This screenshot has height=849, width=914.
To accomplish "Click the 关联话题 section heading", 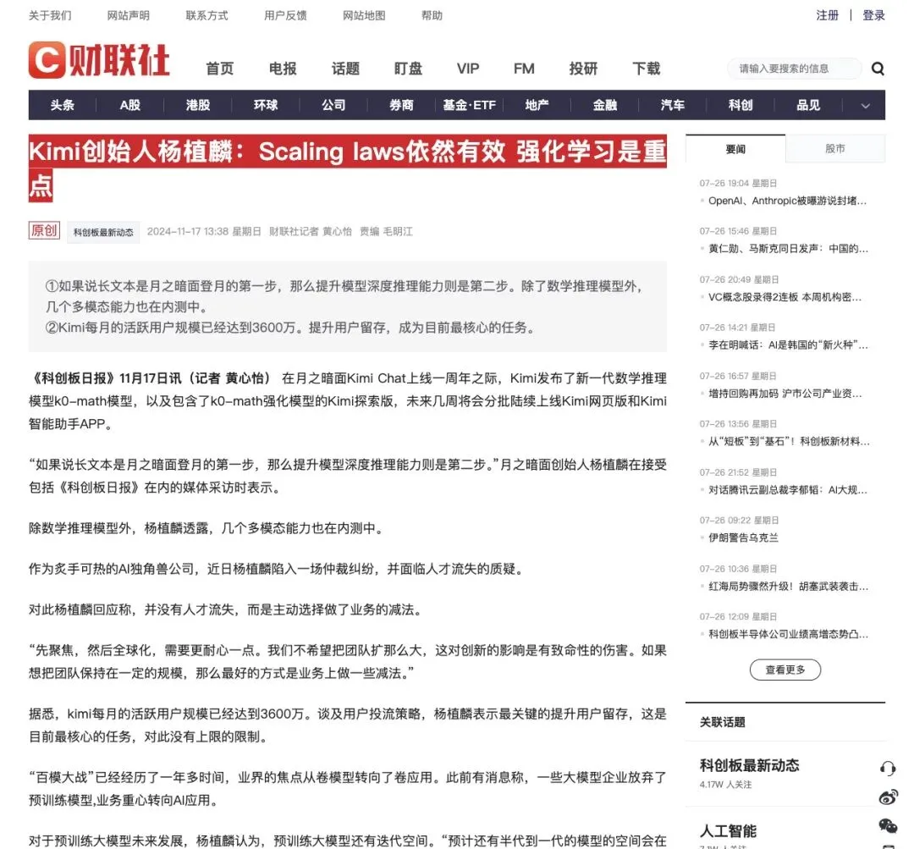I will [722, 722].
